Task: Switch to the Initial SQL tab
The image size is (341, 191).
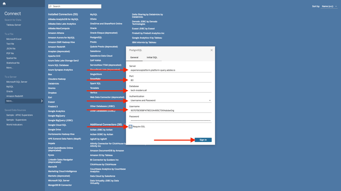Action: click(152, 58)
